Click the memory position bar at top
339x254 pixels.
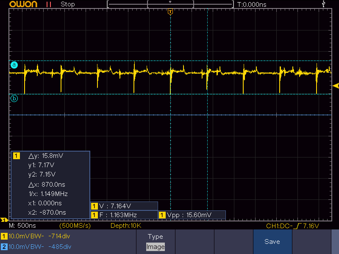(170, 4)
